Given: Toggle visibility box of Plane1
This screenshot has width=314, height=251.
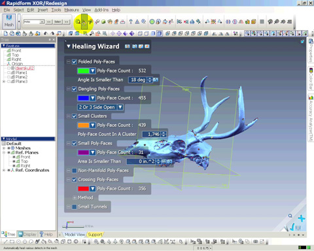Looking at the screenshot, I should [x=9, y=73].
